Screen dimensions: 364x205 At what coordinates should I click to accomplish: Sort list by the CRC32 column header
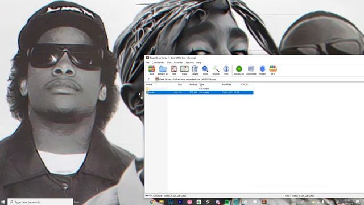(244, 85)
